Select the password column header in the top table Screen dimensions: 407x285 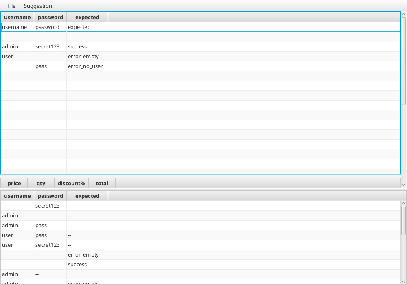50,17
